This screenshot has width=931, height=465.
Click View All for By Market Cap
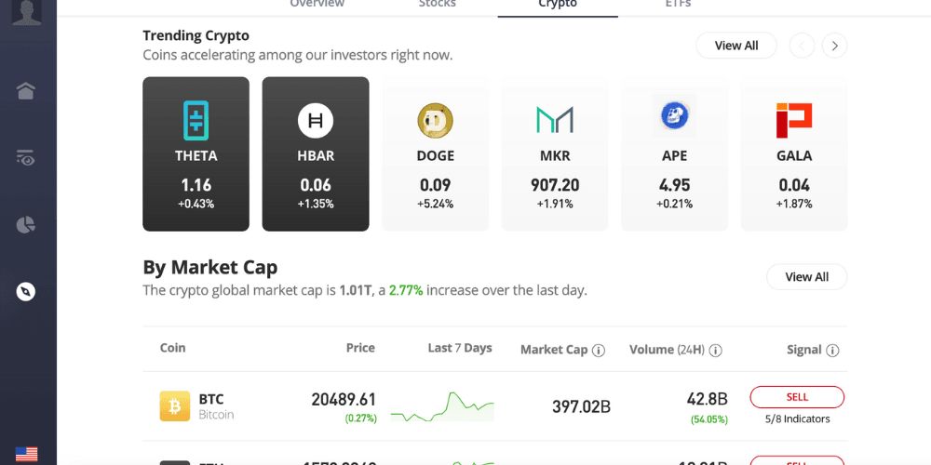[x=806, y=277]
